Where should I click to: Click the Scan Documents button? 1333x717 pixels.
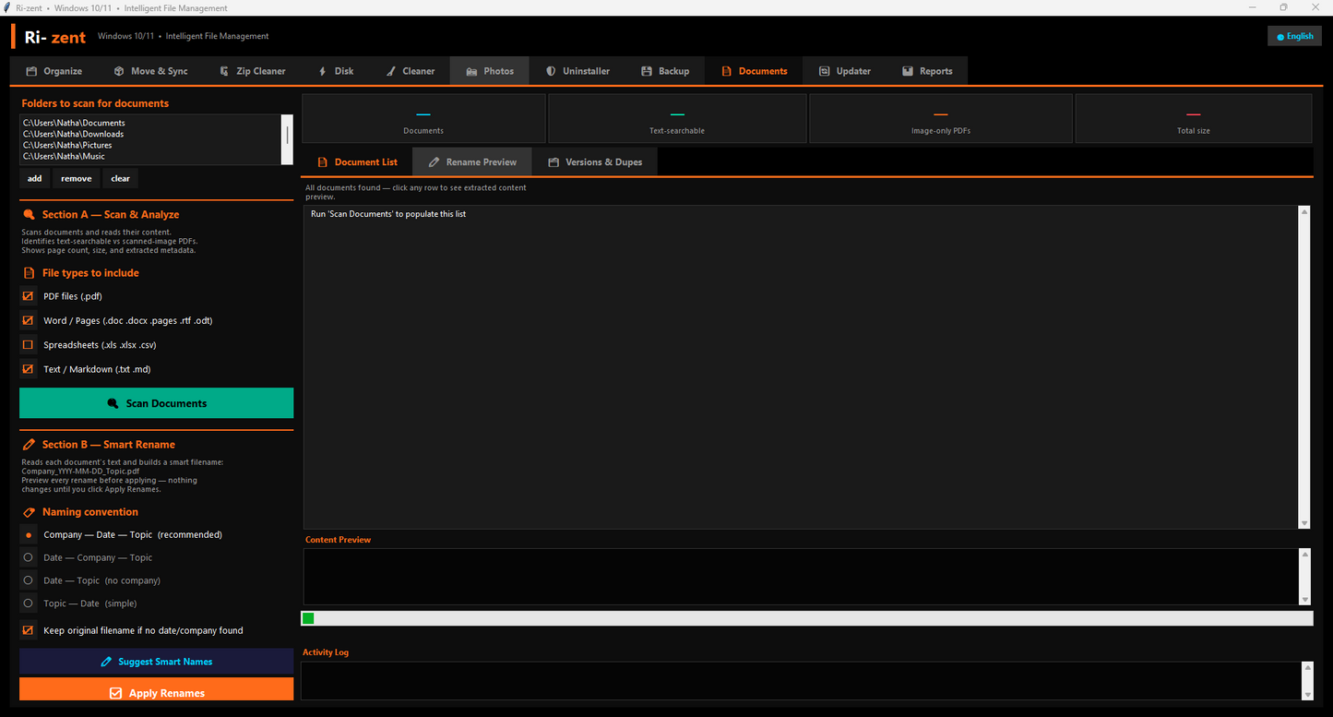click(x=157, y=403)
